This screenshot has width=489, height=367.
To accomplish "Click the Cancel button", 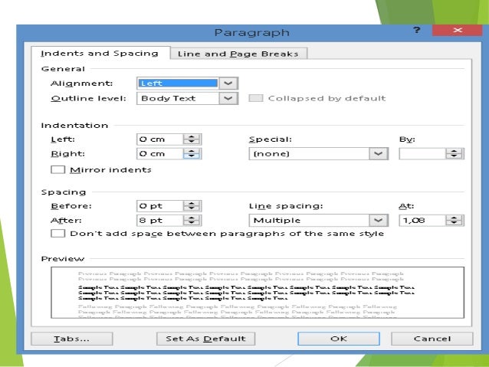I will [x=432, y=339].
